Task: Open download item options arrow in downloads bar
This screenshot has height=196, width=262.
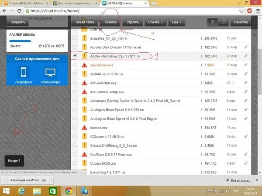Action: [x=52, y=179]
